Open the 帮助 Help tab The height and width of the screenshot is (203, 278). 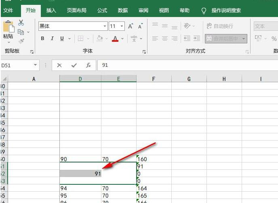click(184, 11)
